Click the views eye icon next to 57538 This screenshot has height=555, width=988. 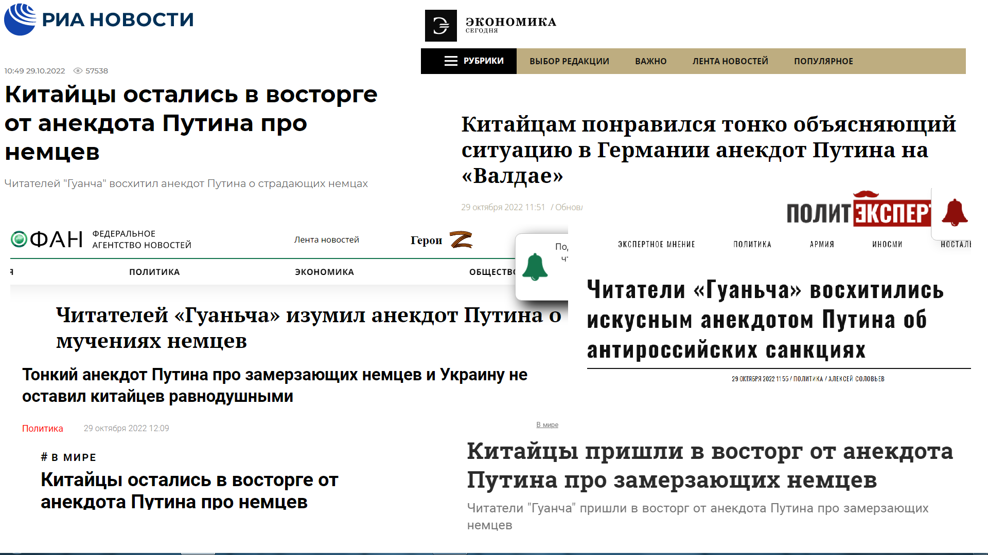(78, 71)
